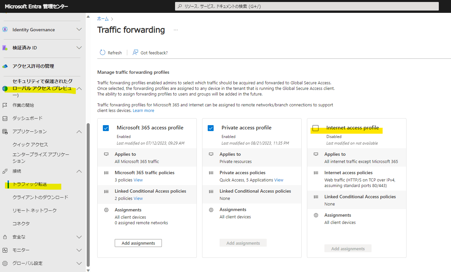Click the Global Secure Access globe icon
The height and width of the screenshot is (272, 451).
[x=5, y=88]
